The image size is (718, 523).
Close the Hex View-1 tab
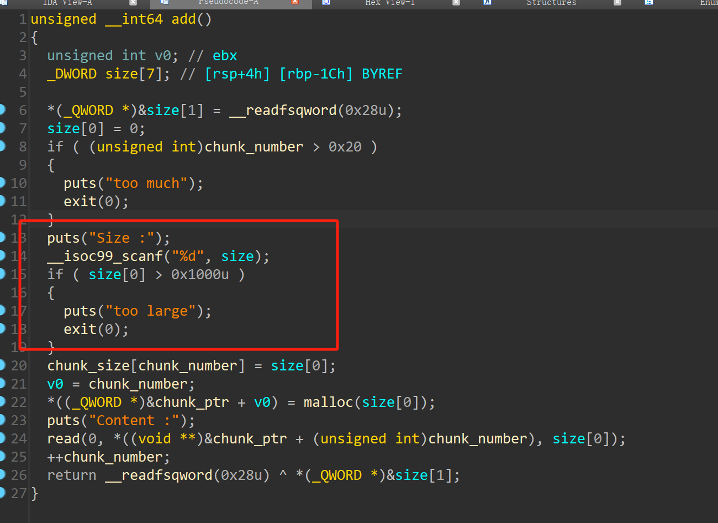click(x=456, y=2)
